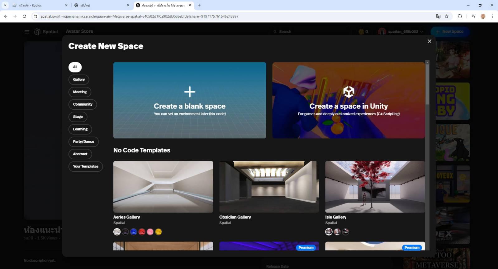Click the site information icon

click(x=35, y=16)
